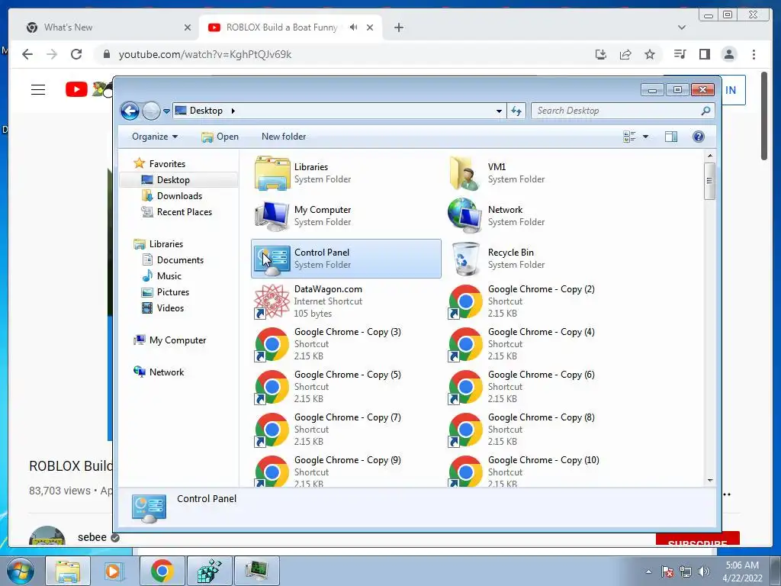Screen dimensions: 781x586
Task: Select Favorites in navigation pane
Action: 159,163
